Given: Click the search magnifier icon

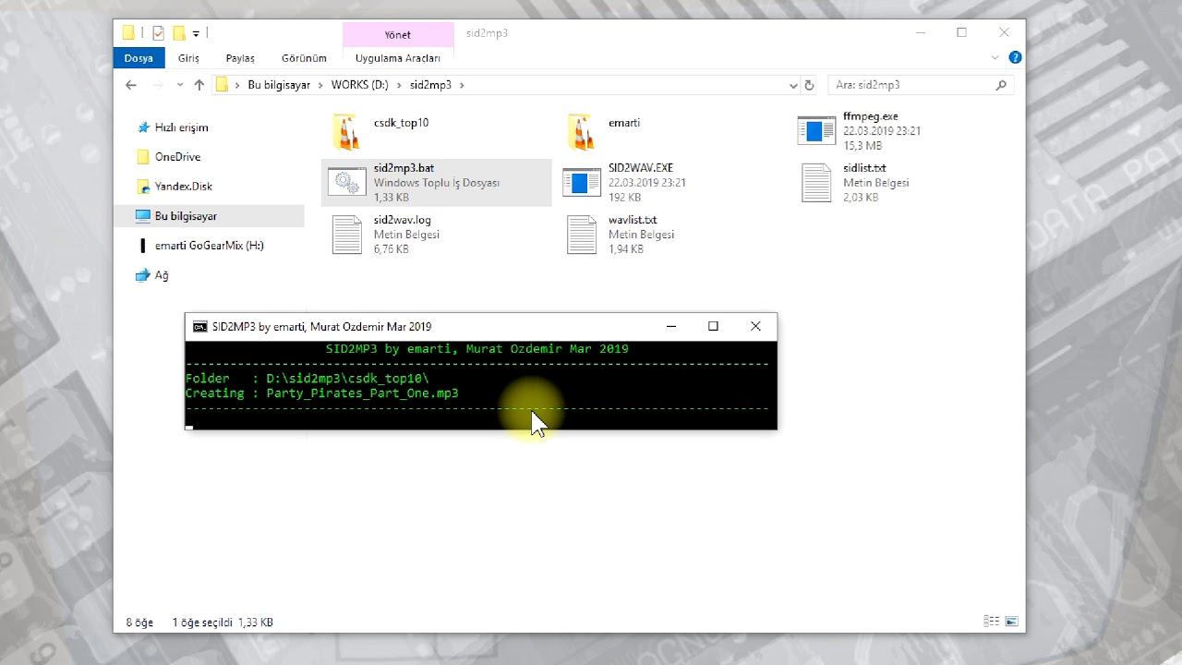Looking at the screenshot, I should pyautogui.click(x=1001, y=85).
